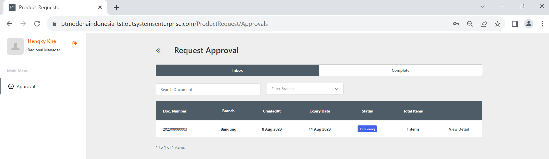The width and height of the screenshot is (549, 159).
Task: Click the Approval badge icon in sidebar
Action: tap(11, 86)
